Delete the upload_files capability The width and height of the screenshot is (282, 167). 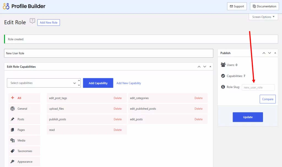[118, 109]
